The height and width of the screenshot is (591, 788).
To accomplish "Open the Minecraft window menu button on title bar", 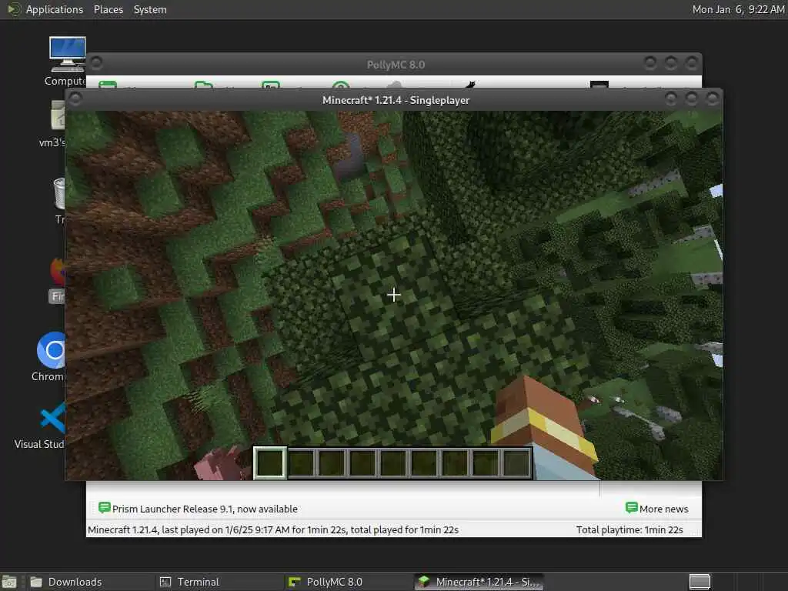I will [x=75, y=99].
